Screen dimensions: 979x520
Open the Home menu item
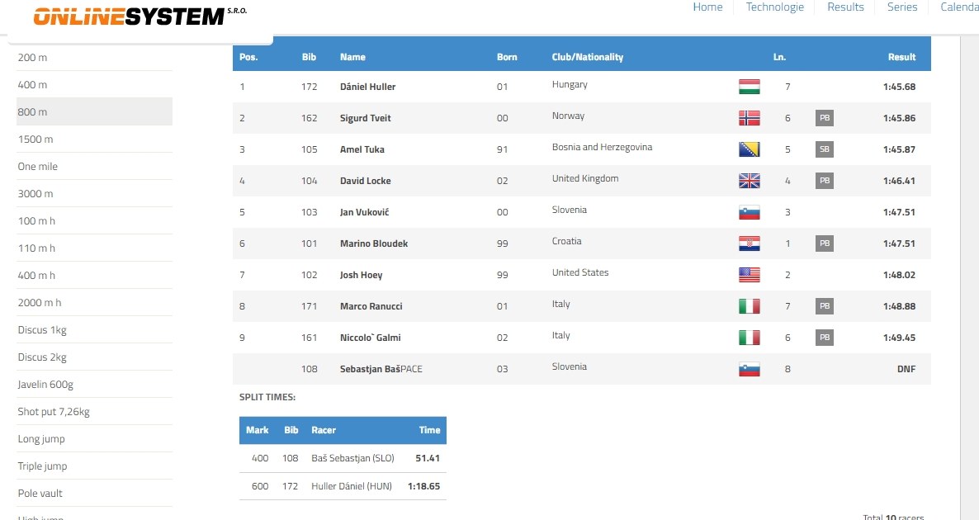[x=707, y=7]
